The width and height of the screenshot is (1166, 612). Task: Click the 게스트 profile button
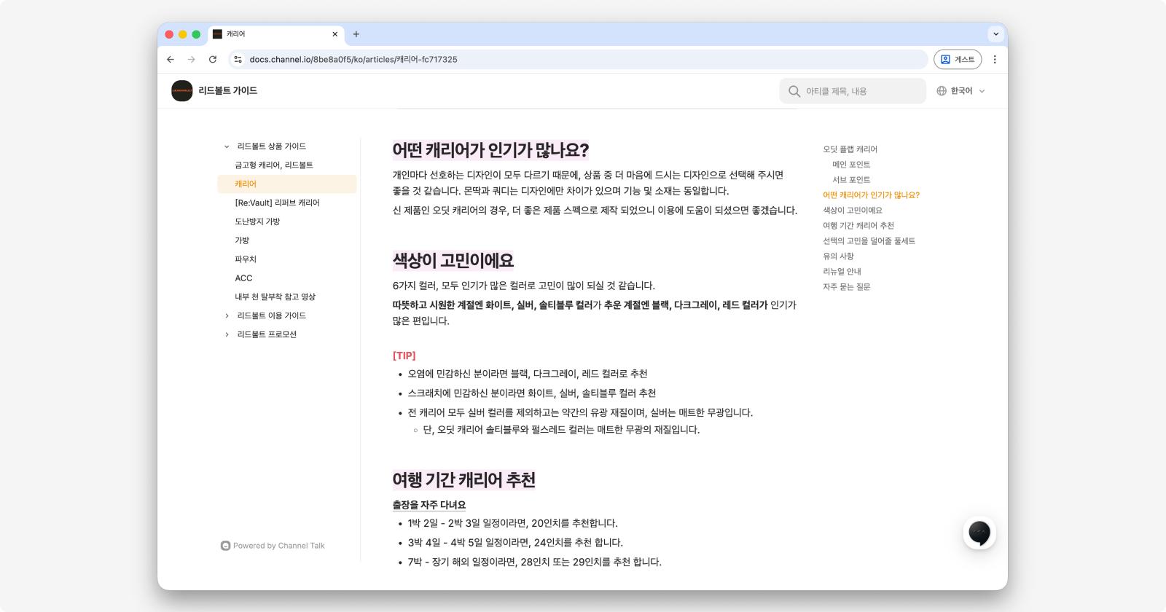tap(957, 60)
